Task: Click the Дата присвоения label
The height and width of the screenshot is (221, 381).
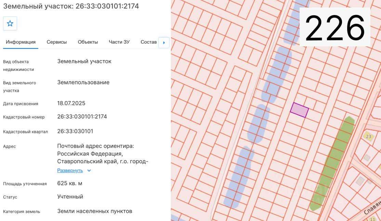Action: pyautogui.click(x=21, y=104)
